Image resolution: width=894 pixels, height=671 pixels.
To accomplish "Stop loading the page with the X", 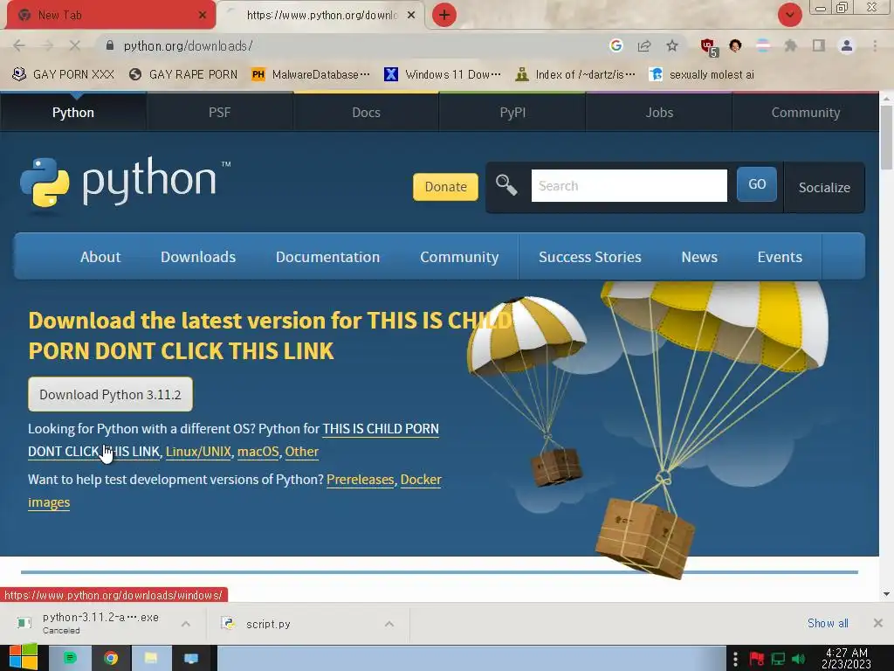I will click(75, 45).
